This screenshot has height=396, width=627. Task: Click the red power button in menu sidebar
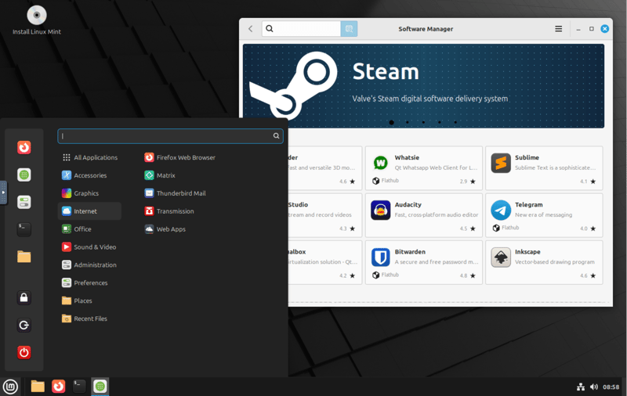[24, 352]
